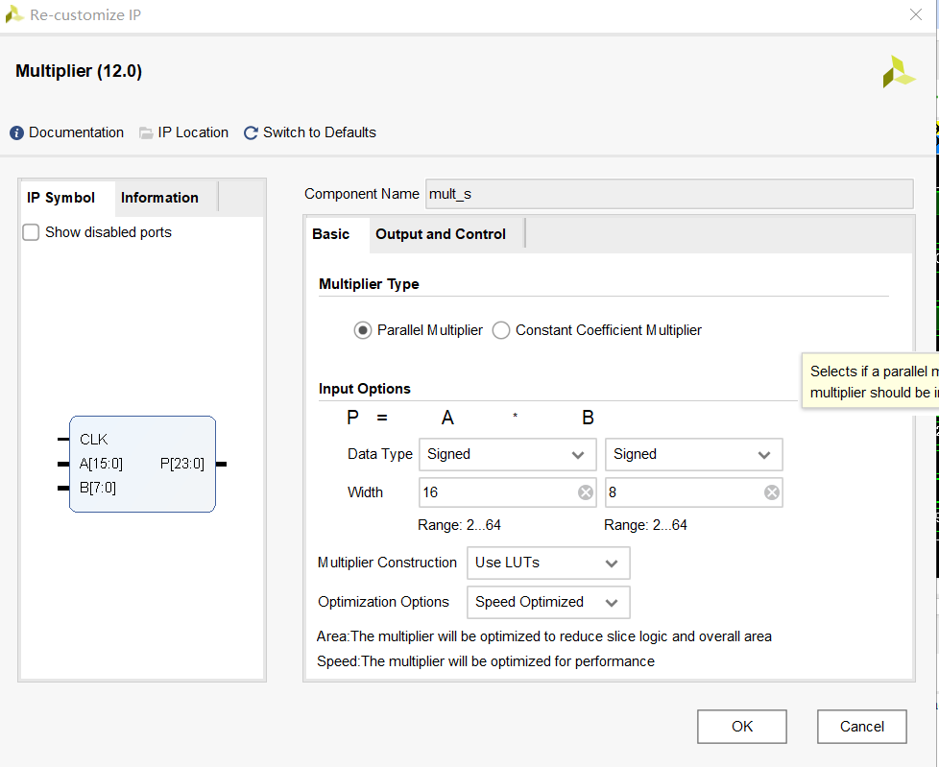Open Data Type dropdown for input A
The width and height of the screenshot is (939, 767).
click(x=507, y=454)
